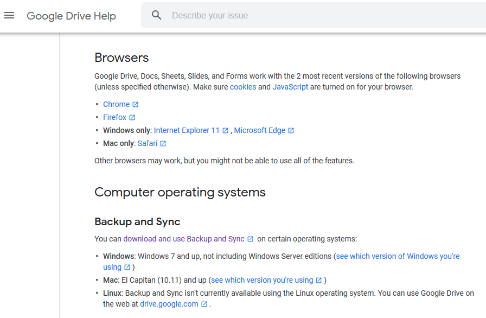Follow the Firefox browser link
Image resolution: width=486 pixels, height=318 pixels.
114,117
